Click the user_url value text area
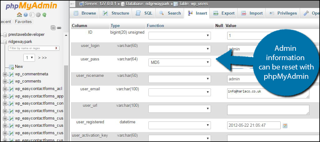This screenshot has height=142, width=320. pos(268,110)
